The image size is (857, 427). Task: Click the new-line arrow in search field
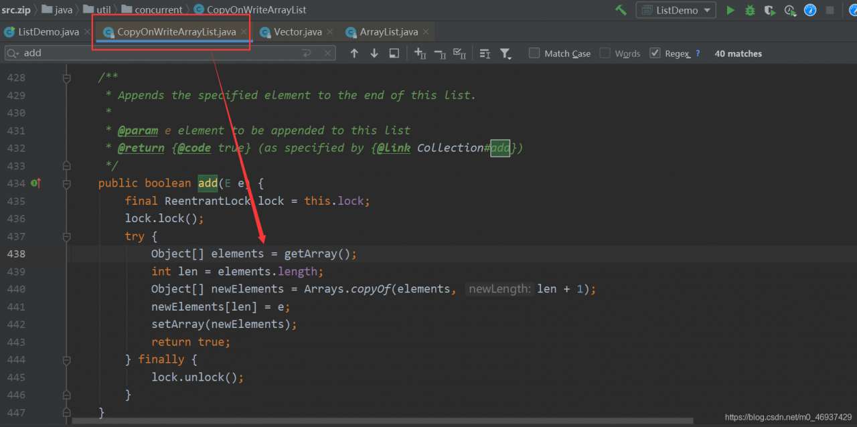(x=307, y=53)
